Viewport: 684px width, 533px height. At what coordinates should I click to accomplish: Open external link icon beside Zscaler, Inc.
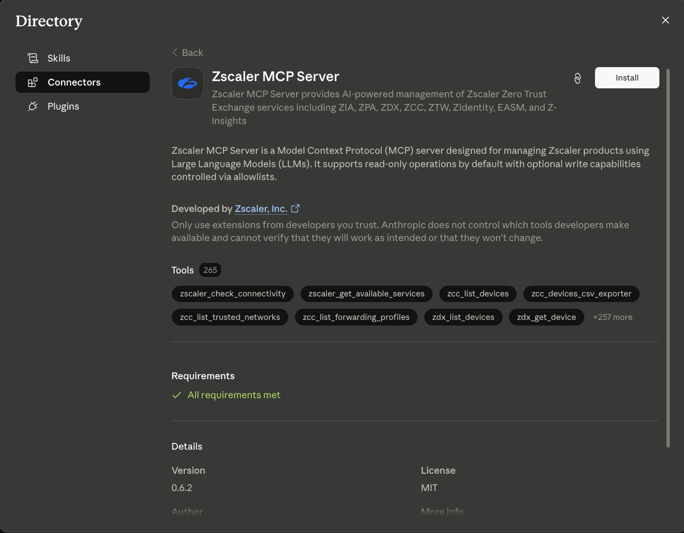296,209
